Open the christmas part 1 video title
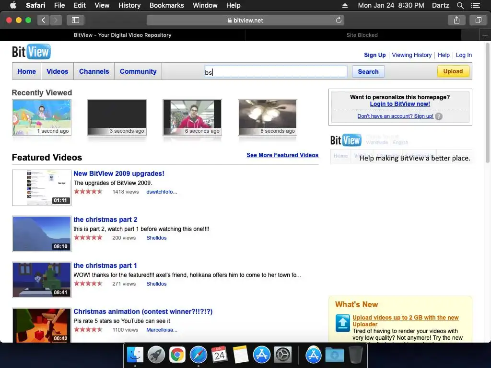This screenshot has height=368, width=491. tap(105, 265)
